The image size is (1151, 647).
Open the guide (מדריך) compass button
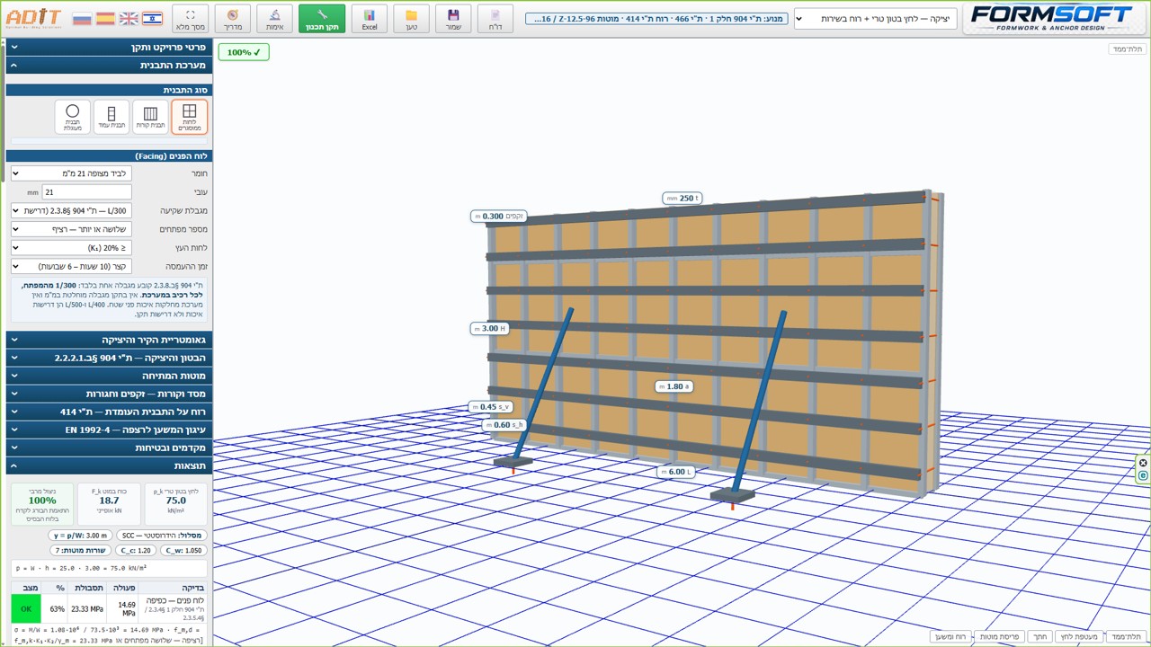point(232,19)
